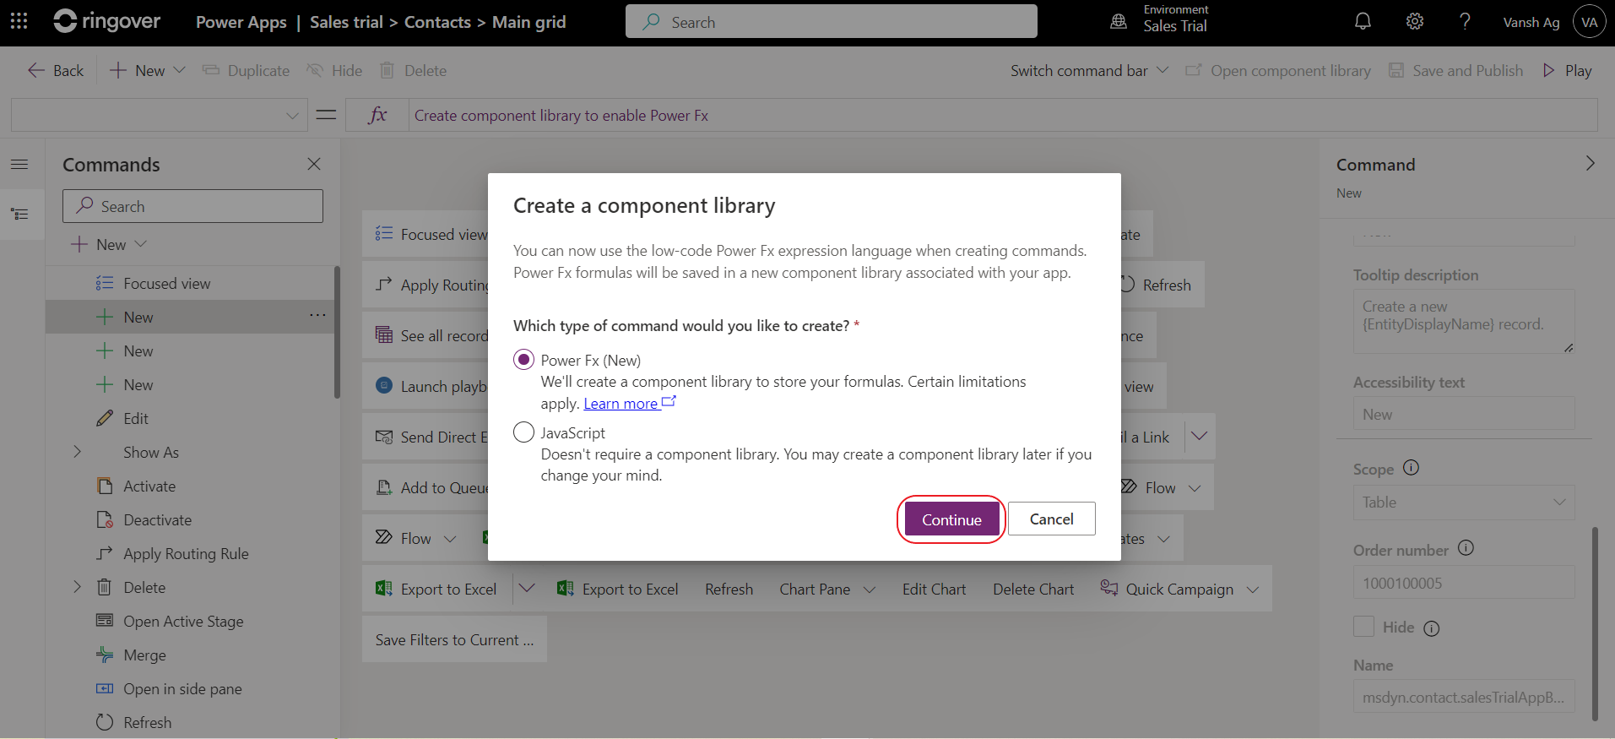Image resolution: width=1615 pixels, height=739 pixels.
Task: Click the top Search box
Action: (x=832, y=22)
